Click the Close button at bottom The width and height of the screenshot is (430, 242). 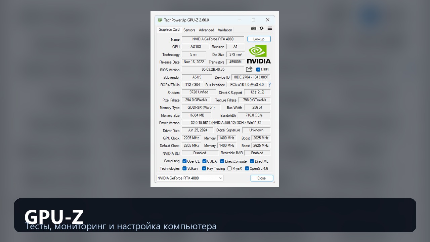262,178
